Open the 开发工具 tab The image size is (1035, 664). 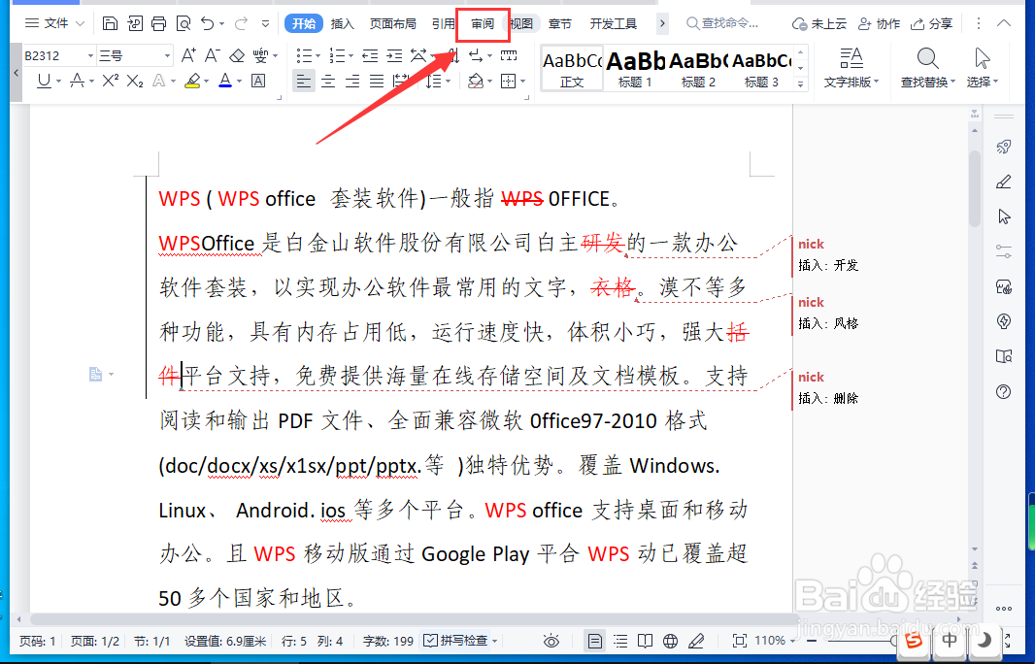614,23
